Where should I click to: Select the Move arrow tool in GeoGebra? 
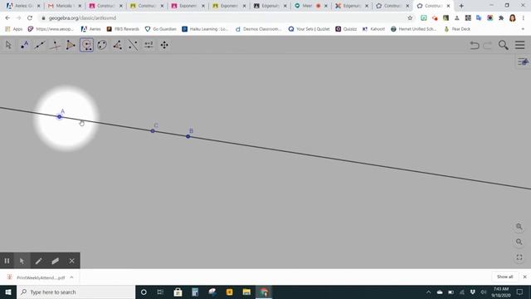tap(8, 45)
